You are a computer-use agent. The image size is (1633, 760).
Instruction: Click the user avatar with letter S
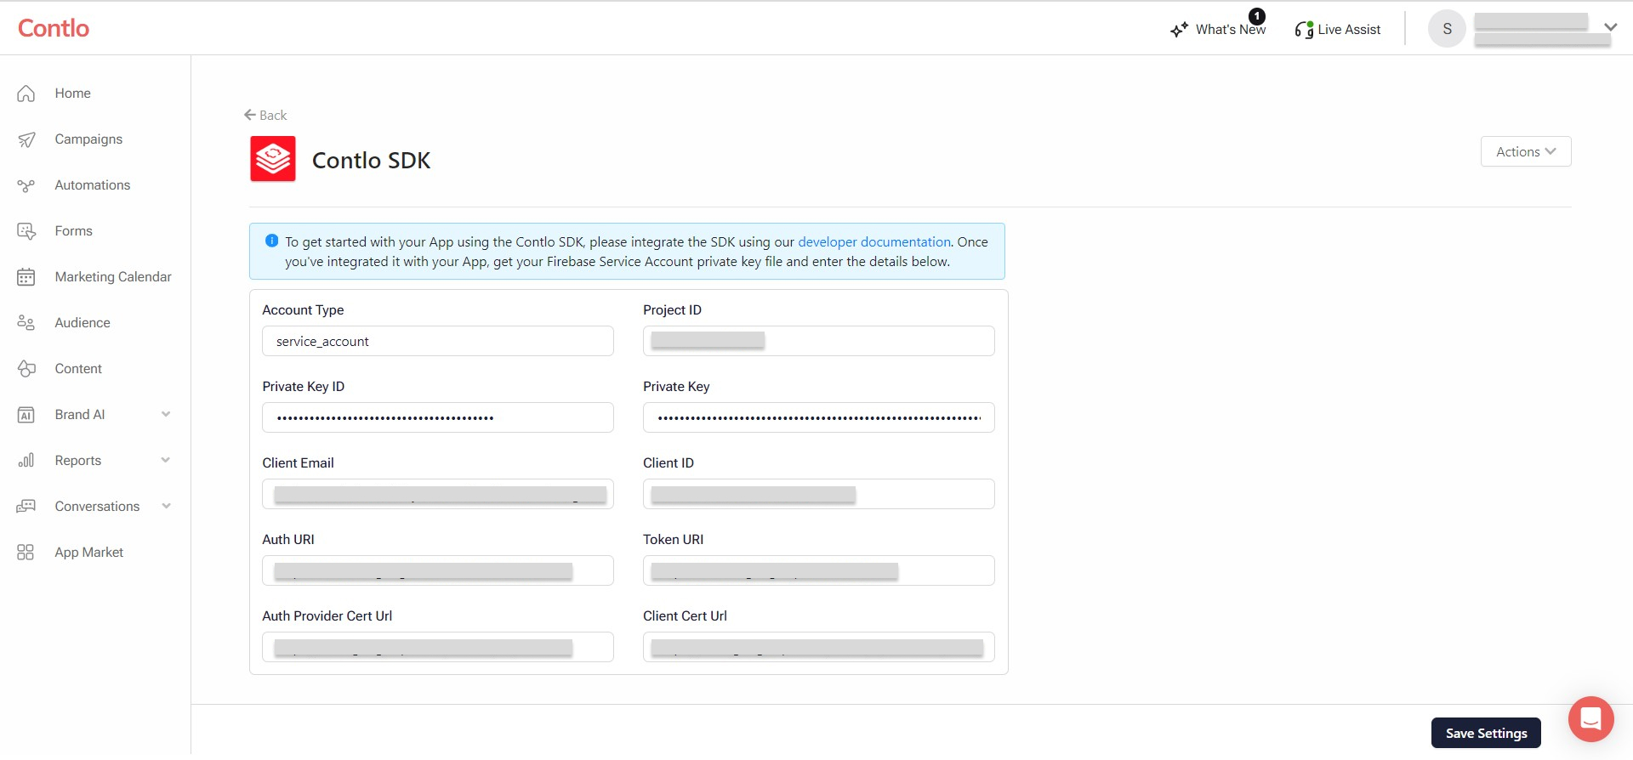[x=1447, y=29]
